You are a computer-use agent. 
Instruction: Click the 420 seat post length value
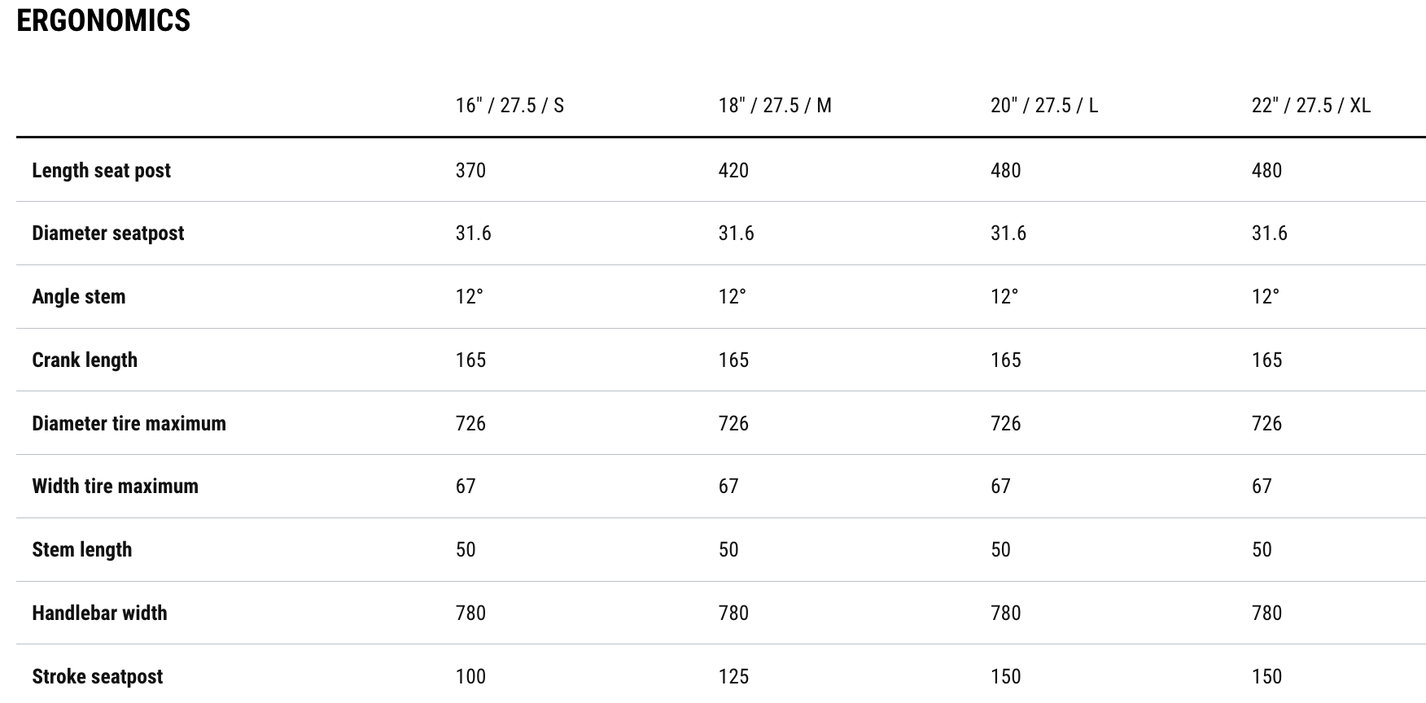click(733, 171)
